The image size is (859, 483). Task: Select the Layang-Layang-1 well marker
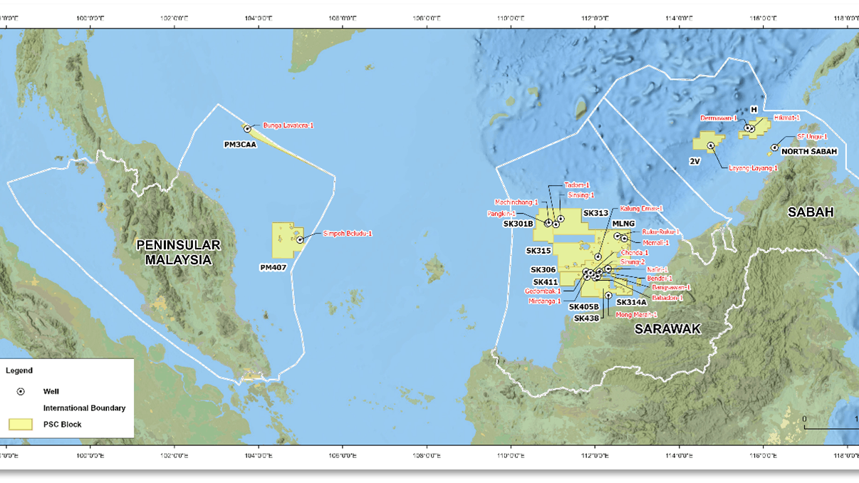pos(710,145)
